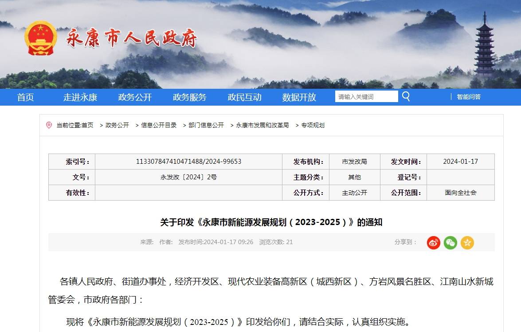The height and width of the screenshot is (332, 521).
Task: Share to Qzone star icon
Action: [x=467, y=242]
